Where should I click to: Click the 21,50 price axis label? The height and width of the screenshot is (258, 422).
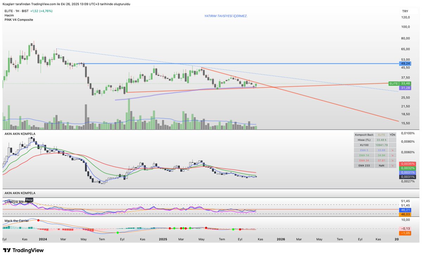[x=405, y=106]
